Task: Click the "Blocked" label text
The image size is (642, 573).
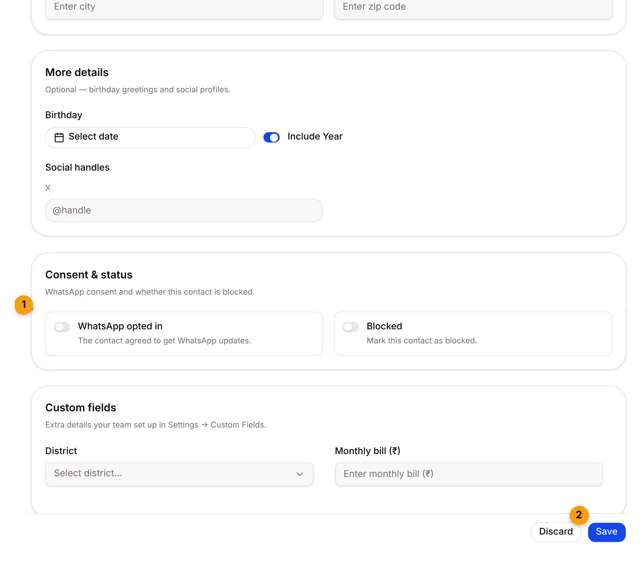Action: [x=384, y=326]
